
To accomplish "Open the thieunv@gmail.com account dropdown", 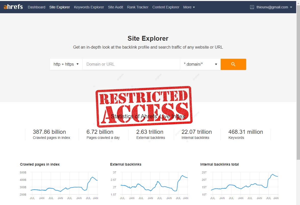I will 274,7.
